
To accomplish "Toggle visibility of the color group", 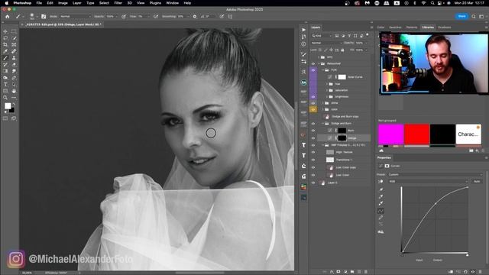I will point(313,109).
